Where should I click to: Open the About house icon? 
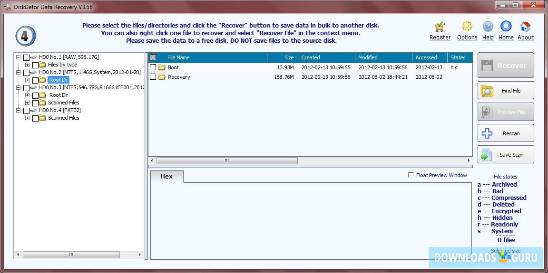point(525,27)
